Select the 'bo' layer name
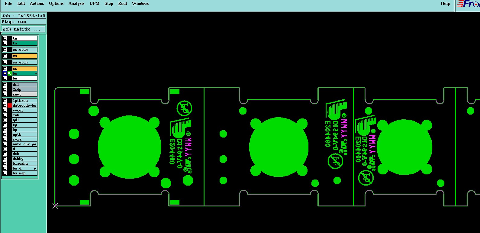Screen dimensions: 480x233 (x=25, y=78)
